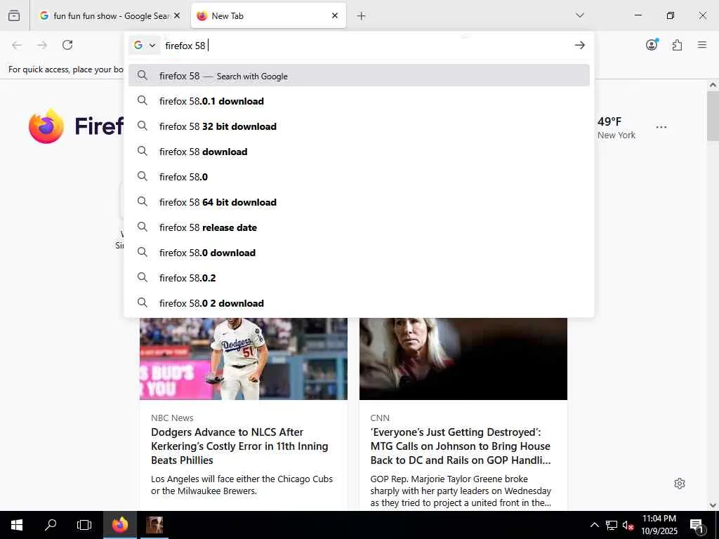Click the Go arrow in address bar
The height and width of the screenshot is (539, 719).
click(x=579, y=45)
